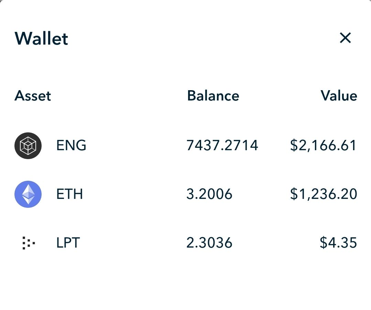The image size is (371, 310).
Task: Select the ENG asset name
Action: tap(71, 145)
